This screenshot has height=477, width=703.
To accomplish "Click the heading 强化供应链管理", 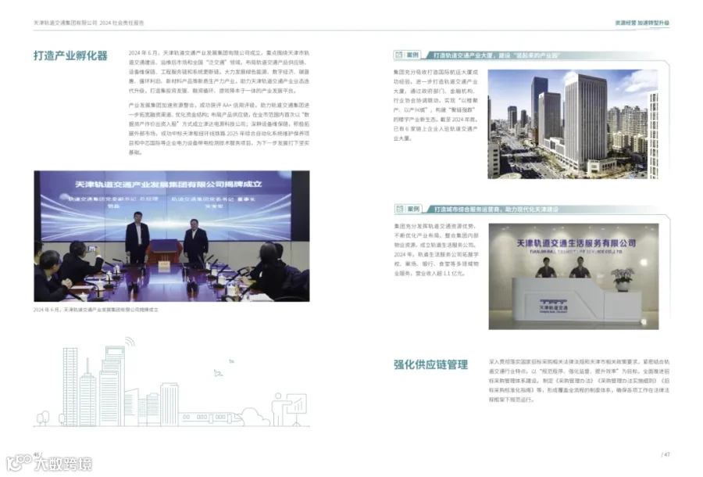I will pos(430,365).
